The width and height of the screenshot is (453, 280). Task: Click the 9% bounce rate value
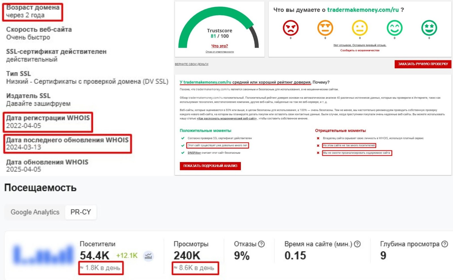pos(242,256)
